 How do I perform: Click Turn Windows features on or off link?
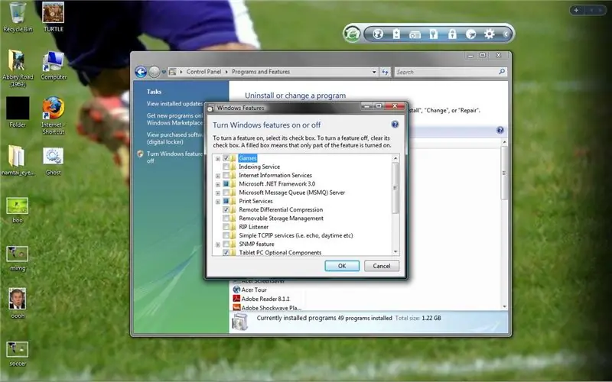tap(174, 157)
